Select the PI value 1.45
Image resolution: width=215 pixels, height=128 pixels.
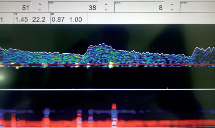(x=21, y=19)
